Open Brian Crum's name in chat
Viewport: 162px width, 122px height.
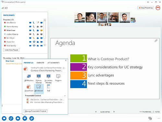(x=10, y=61)
